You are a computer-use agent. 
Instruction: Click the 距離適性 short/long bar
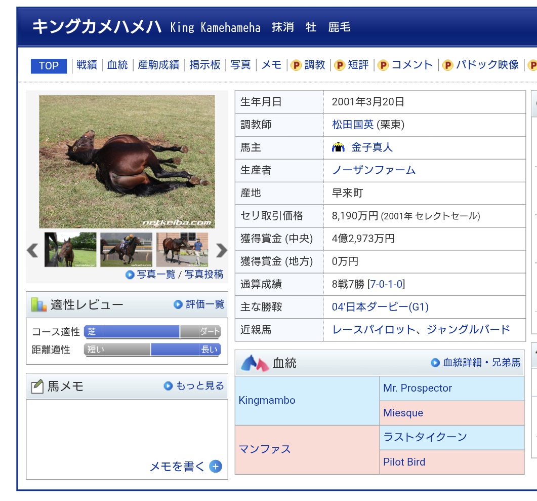(x=152, y=350)
